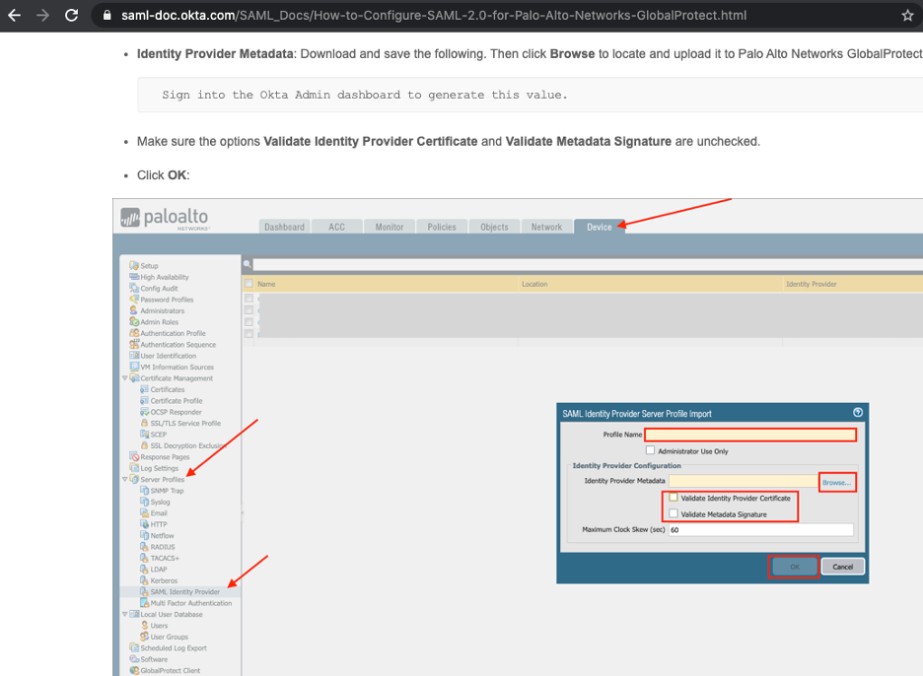Image resolution: width=923 pixels, height=676 pixels.
Task: Click the VM Information Sources sidebar icon
Action: click(x=134, y=367)
